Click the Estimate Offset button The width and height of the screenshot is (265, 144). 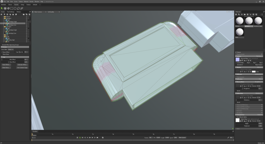tap(22, 65)
